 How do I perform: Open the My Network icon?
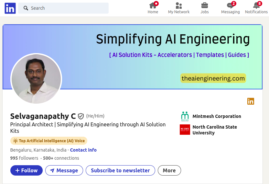coord(178,6)
